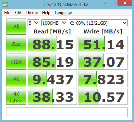
Task: Click the 512K read result 85.19
Action: (x=52, y=62)
